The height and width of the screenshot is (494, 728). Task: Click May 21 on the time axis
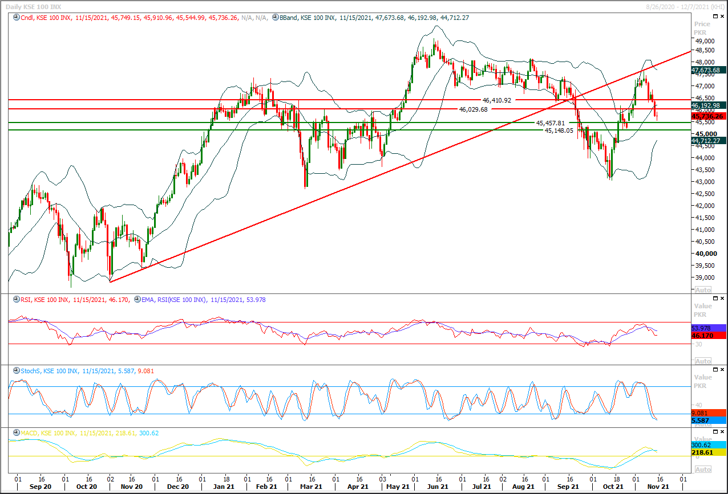(398, 487)
